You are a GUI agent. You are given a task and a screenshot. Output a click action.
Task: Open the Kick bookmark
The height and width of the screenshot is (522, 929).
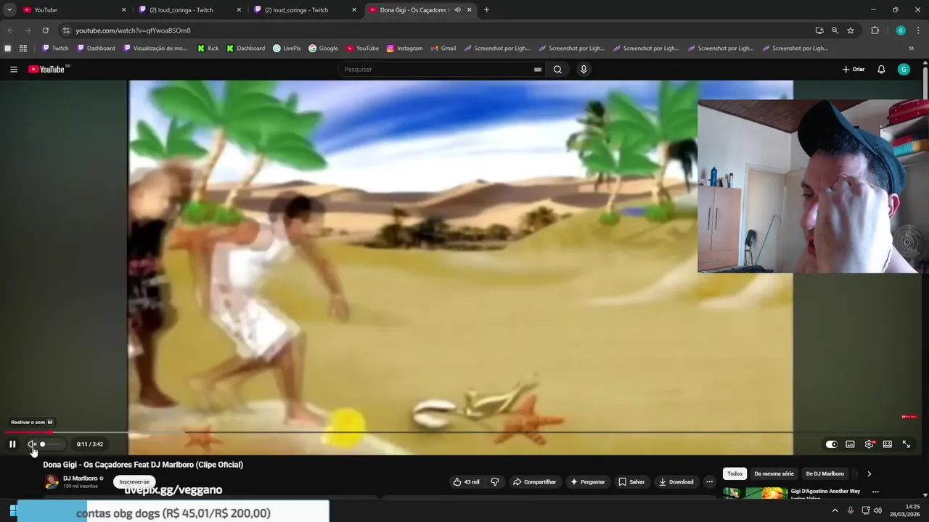tap(208, 49)
